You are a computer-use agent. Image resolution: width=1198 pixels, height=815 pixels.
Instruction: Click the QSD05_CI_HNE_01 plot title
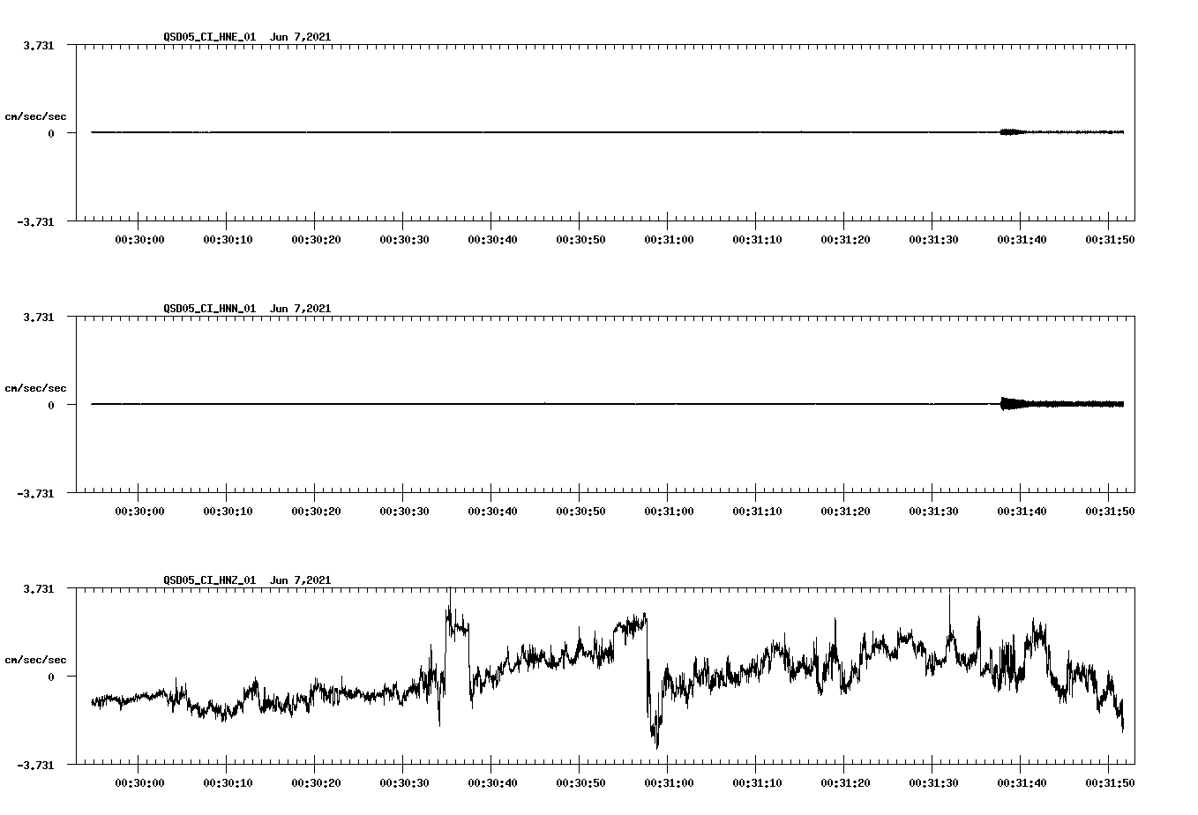247,37
